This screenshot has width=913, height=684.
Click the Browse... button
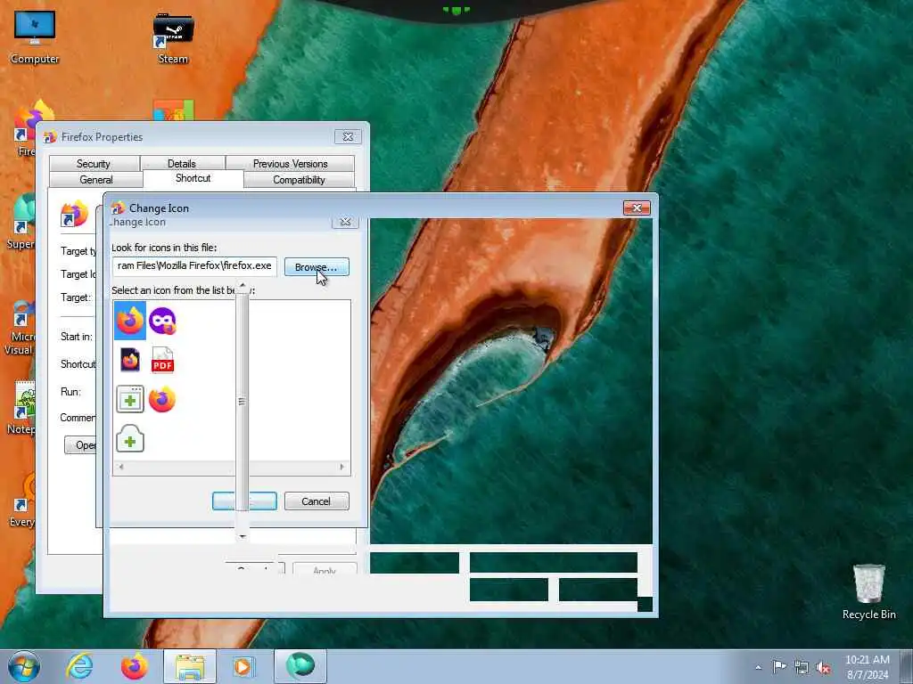click(x=317, y=267)
